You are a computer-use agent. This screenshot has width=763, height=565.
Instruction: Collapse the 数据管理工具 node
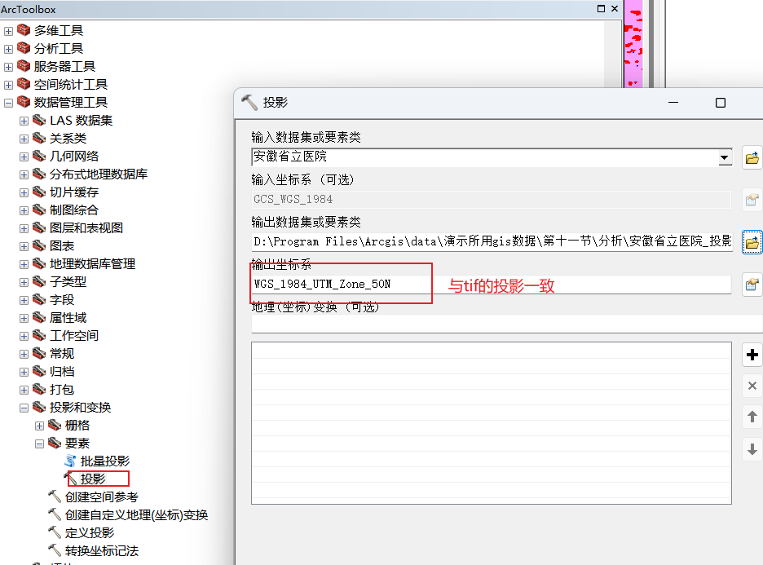pos(8,104)
